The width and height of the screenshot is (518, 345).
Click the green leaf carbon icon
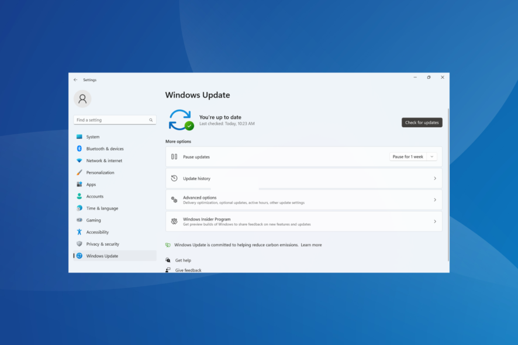click(x=168, y=245)
